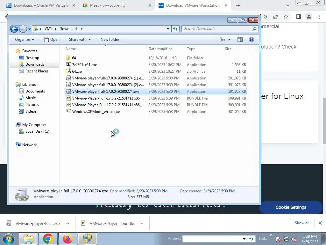Open the Share with menu
The width and height of the screenshot is (326, 245).
click(80, 40)
